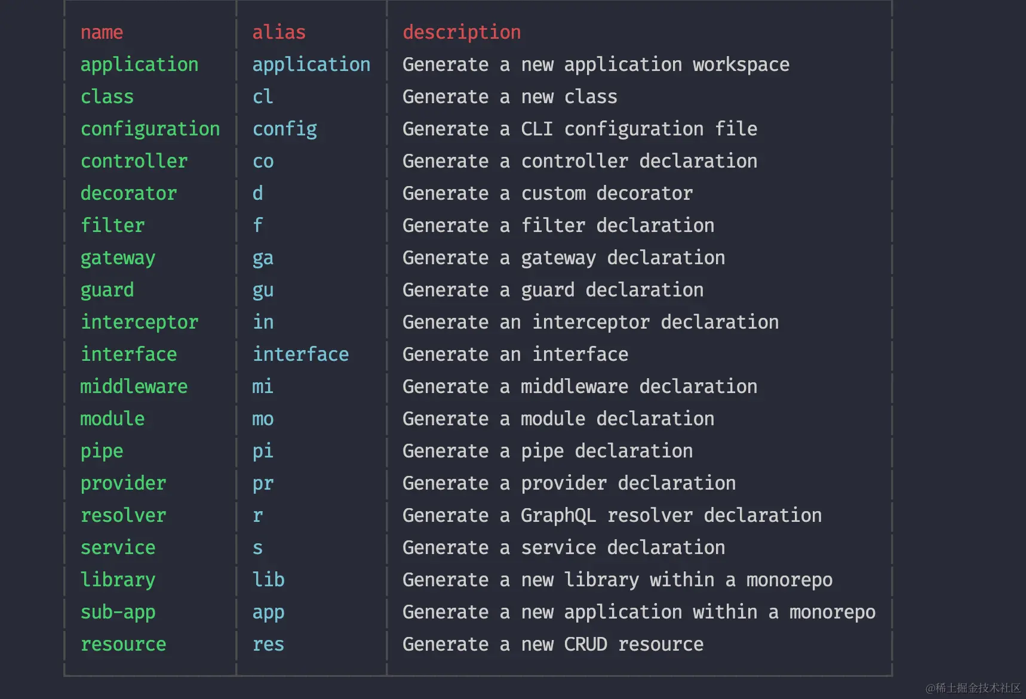Select the 'provider' name entry
The height and width of the screenshot is (699, 1026).
click(x=124, y=483)
